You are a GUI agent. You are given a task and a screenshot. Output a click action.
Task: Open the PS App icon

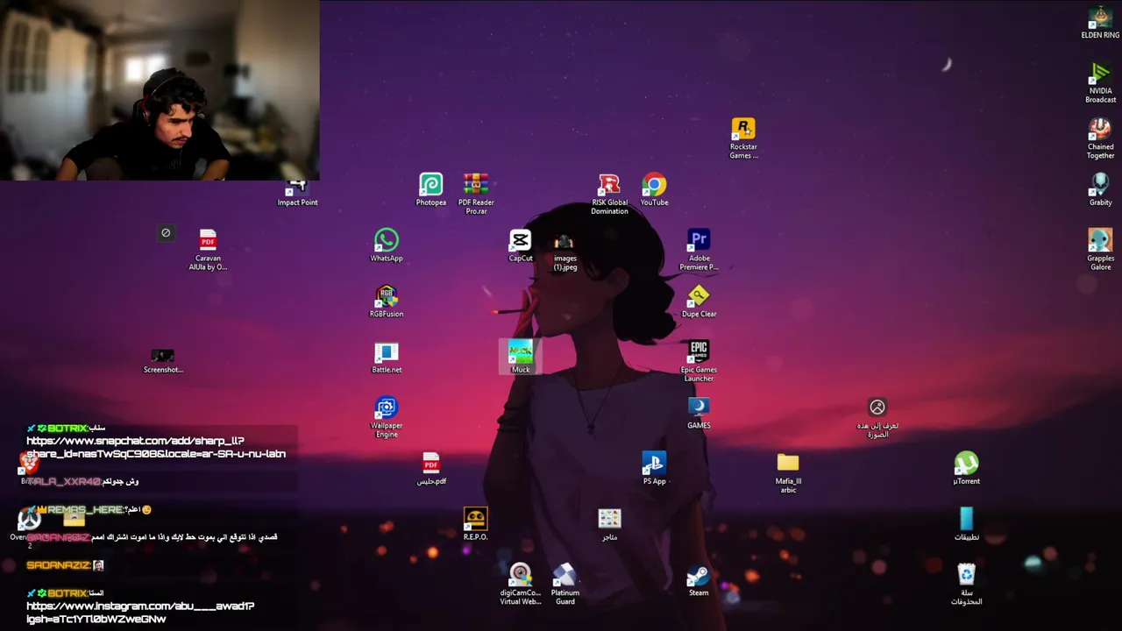[654, 468]
